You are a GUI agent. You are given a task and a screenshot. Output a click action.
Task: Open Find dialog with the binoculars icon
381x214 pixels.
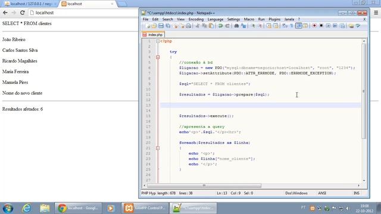[x=236, y=26]
